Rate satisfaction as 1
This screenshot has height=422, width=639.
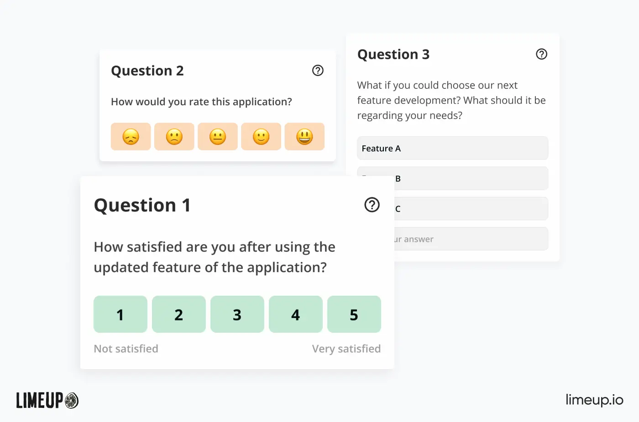click(x=120, y=314)
